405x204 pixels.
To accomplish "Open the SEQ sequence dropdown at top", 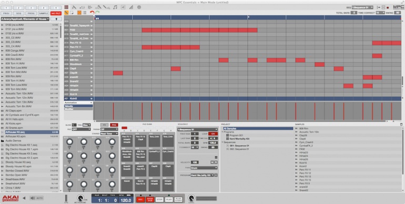I will click(362, 7).
